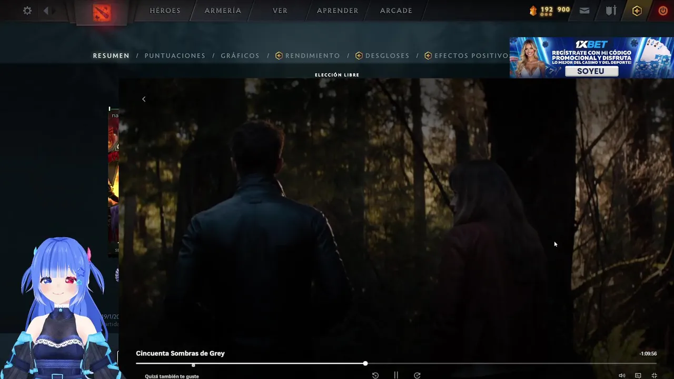This screenshot has height=379, width=674.
Task: Click the shards balance 192 900
Action: click(550, 10)
